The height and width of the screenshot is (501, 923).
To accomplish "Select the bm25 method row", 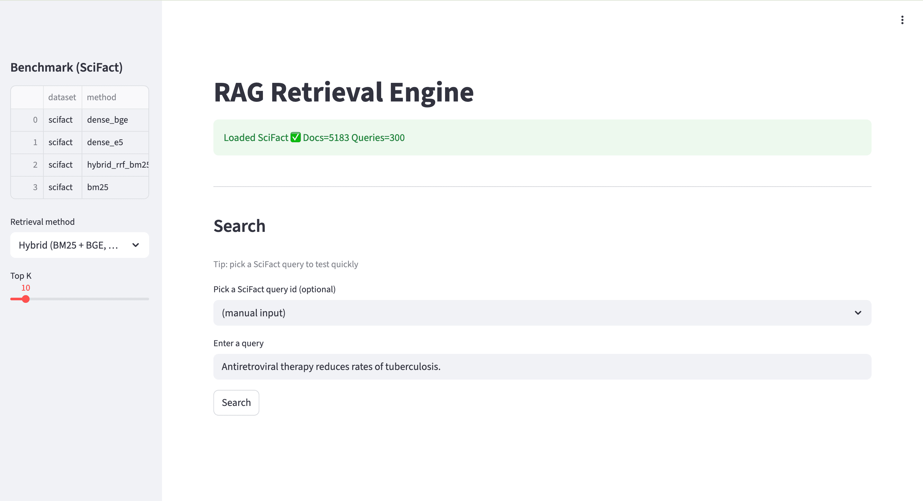I will click(97, 187).
